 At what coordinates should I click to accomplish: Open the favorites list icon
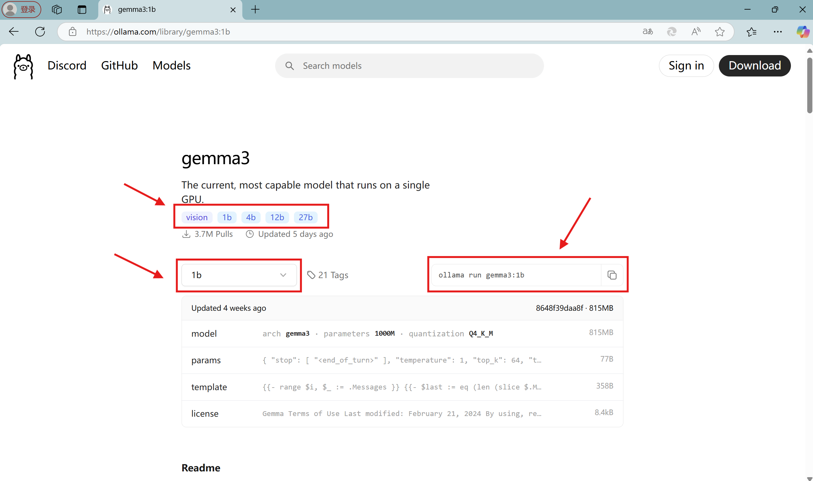tap(751, 32)
